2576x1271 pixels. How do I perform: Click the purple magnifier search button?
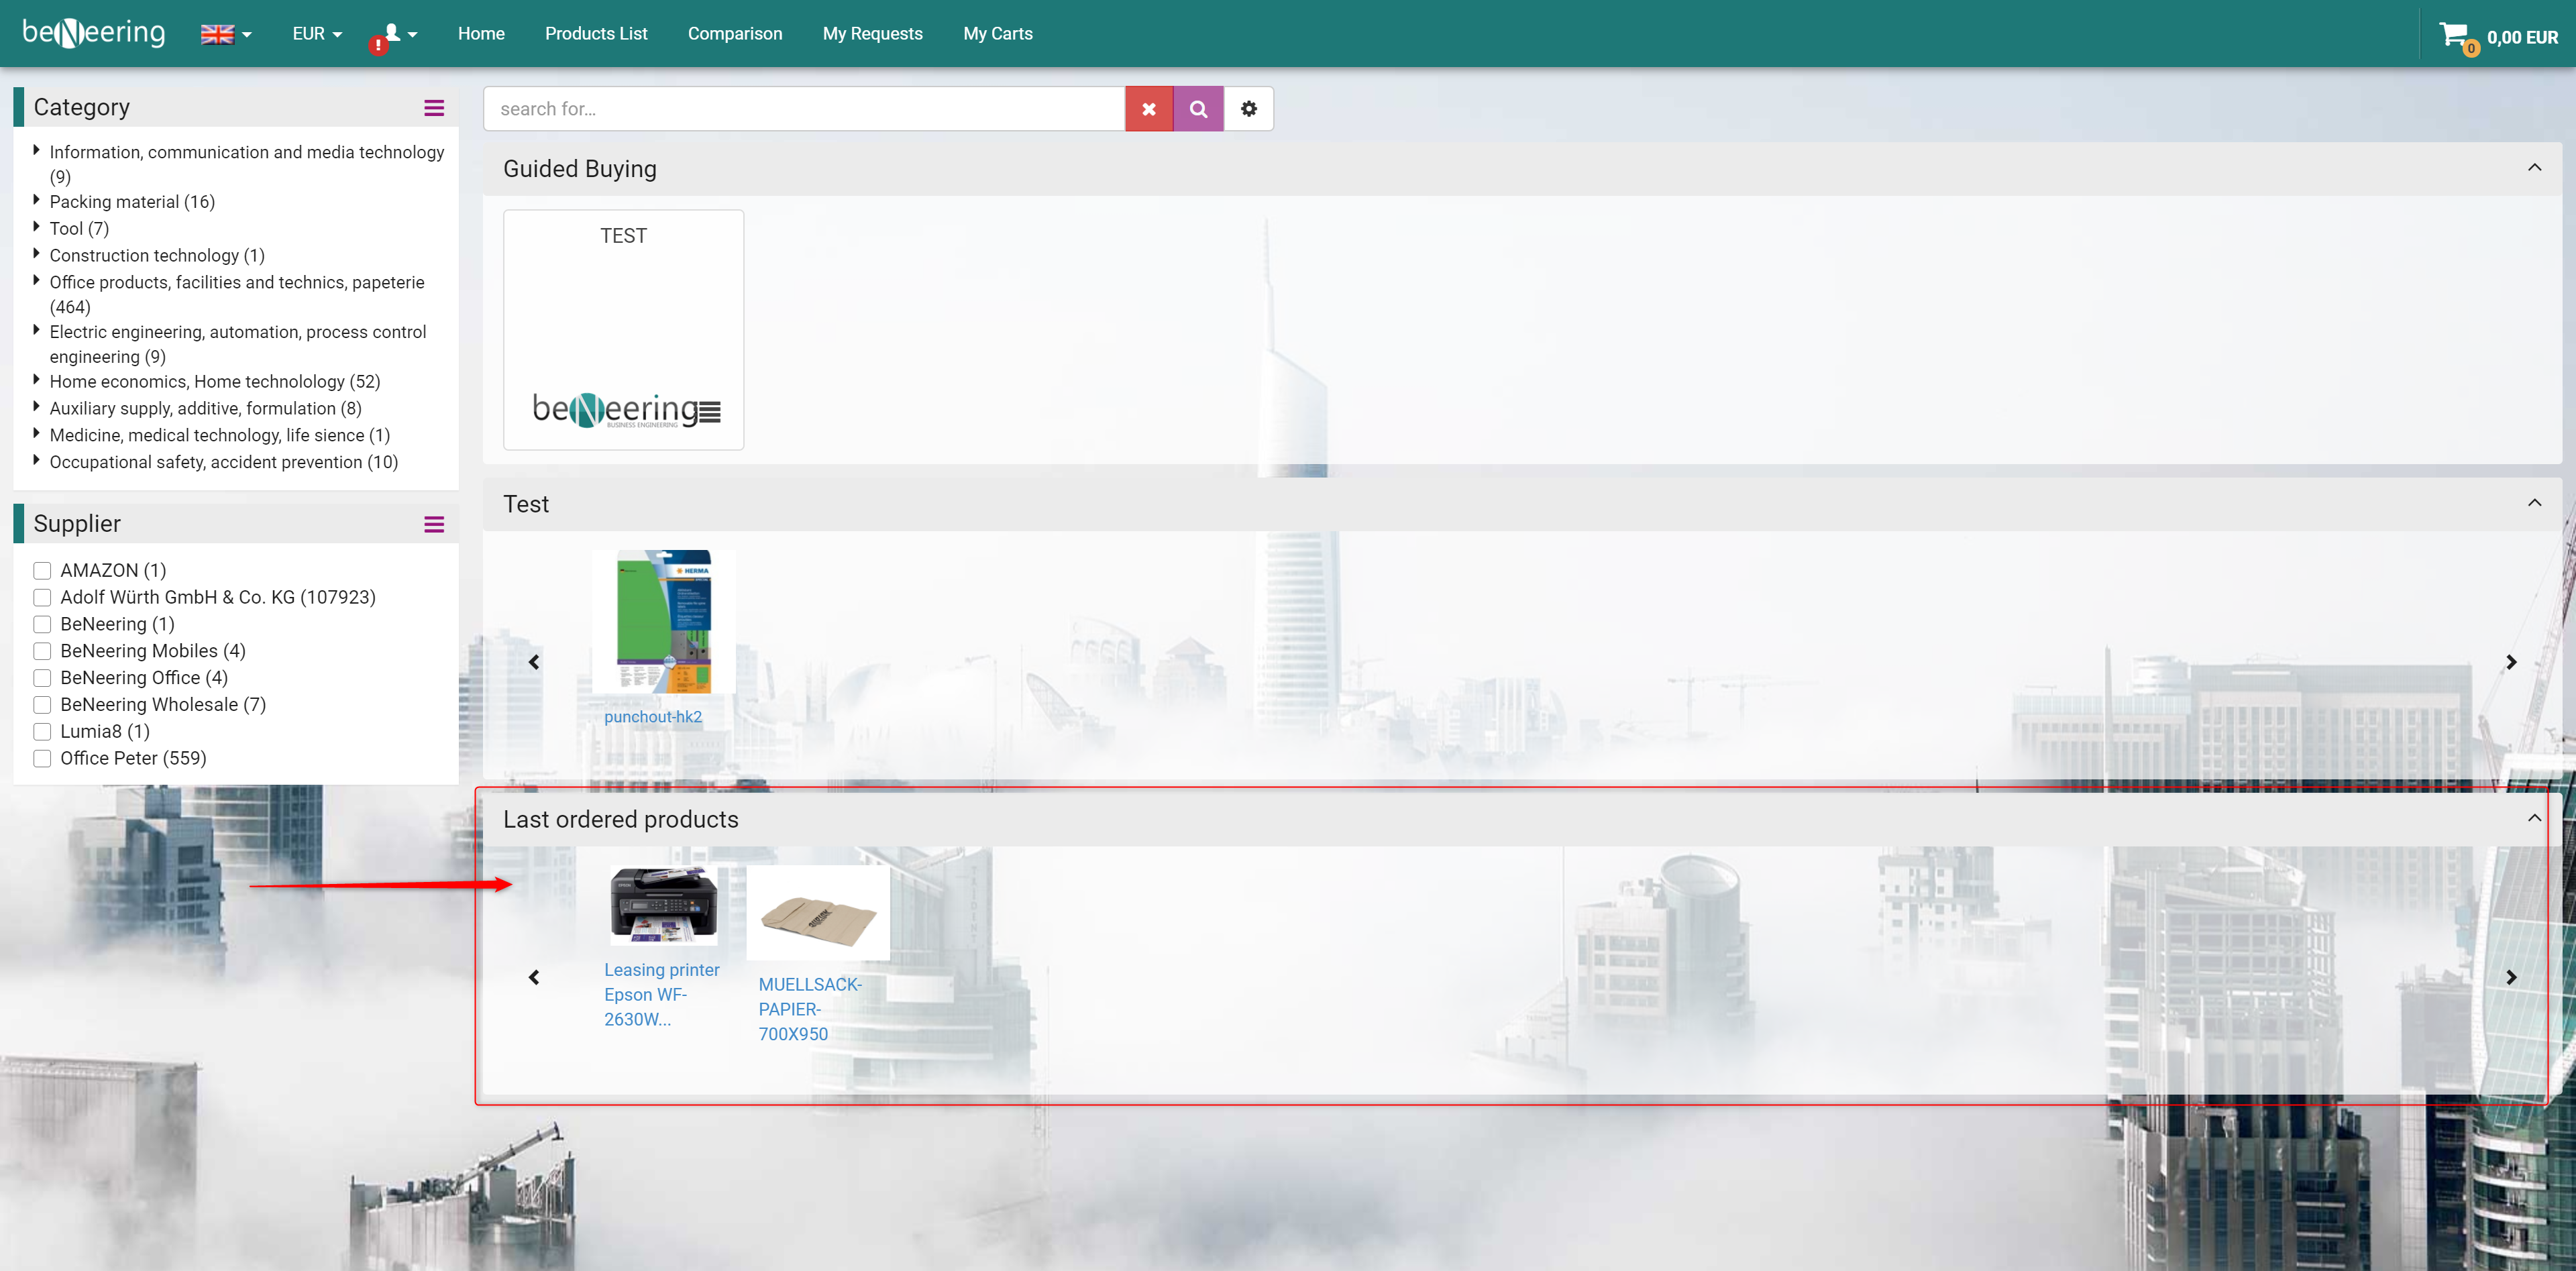tap(1198, 109)
